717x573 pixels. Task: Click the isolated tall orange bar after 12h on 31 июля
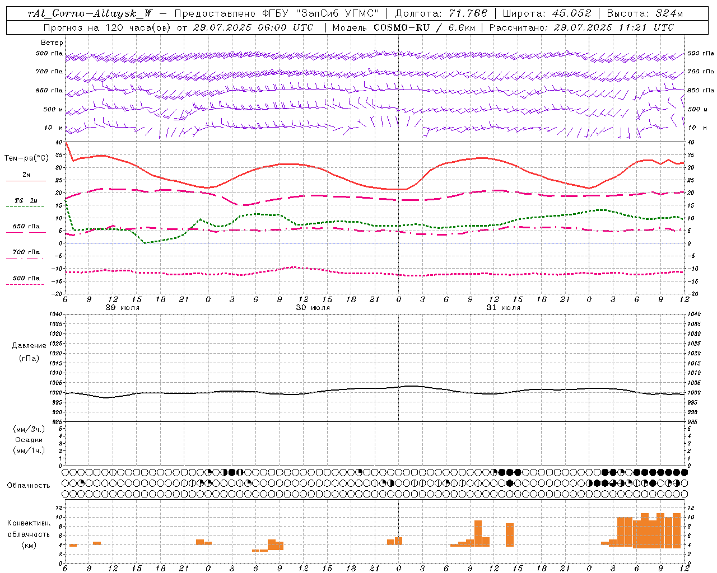pos(510,535)
